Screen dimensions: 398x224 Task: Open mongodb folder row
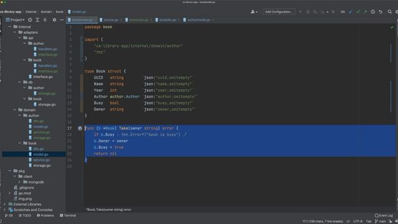pyautogui.click(x=34, y=182)
